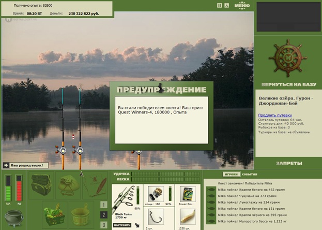Select the worm bait item

tap(188, 217)
